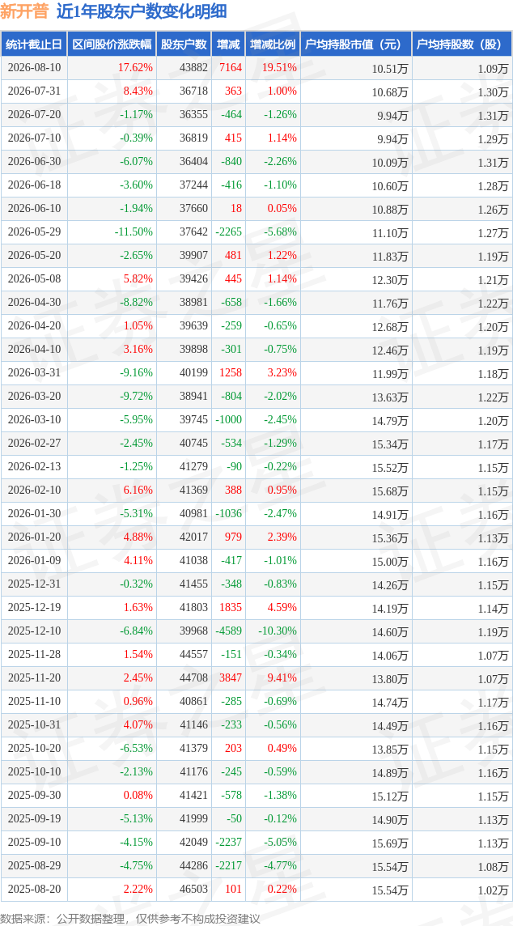Select the 2025-12-10 date cell

[34, 631]
